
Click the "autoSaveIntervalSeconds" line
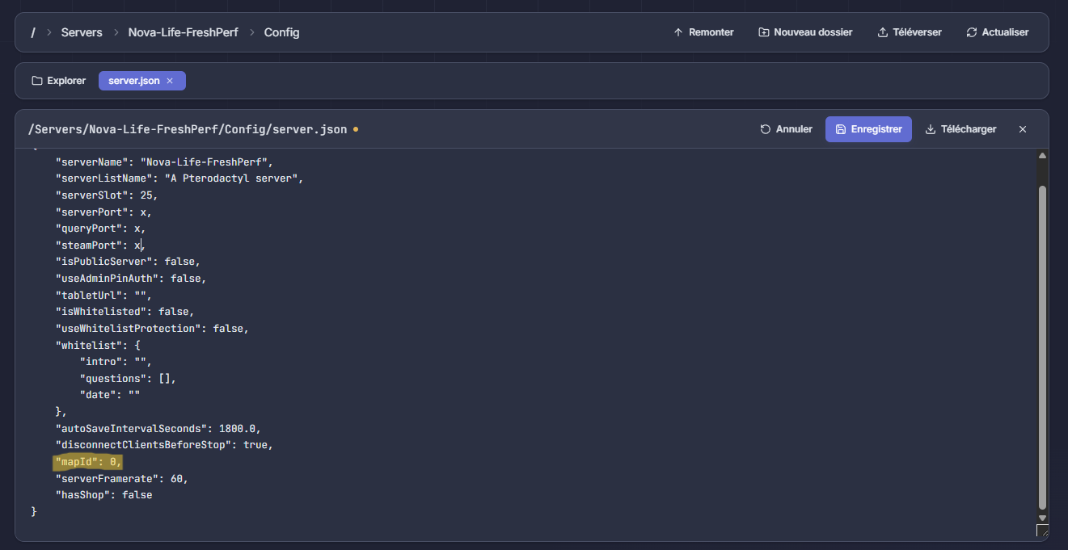[x=158, y=428]
